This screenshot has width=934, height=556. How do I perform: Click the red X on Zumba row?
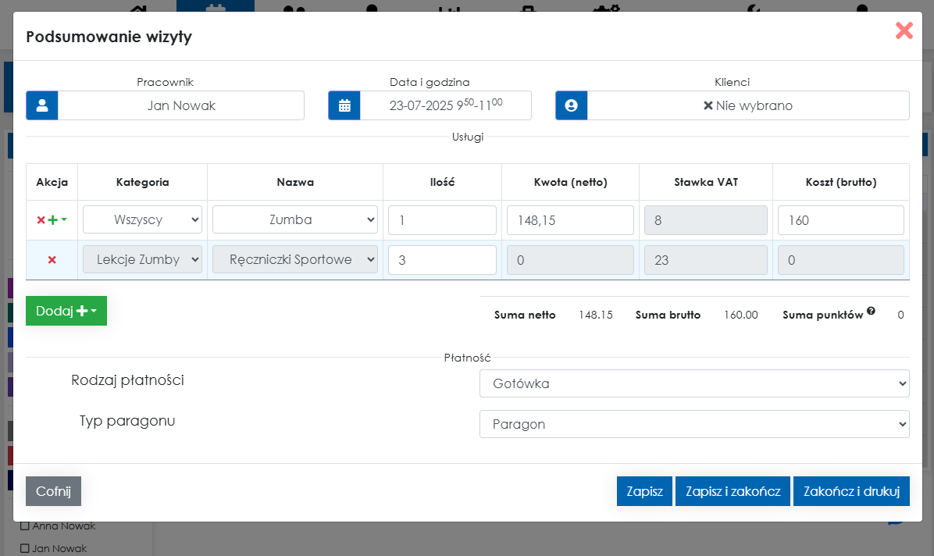click(41, 220)
